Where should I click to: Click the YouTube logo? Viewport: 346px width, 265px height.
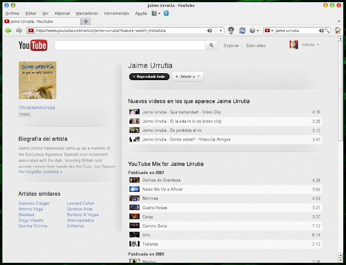pos(33,46)
